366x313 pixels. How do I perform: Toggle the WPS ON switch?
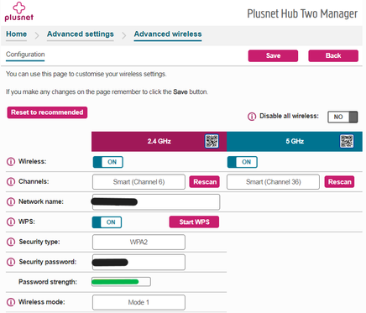pos(107,222)
